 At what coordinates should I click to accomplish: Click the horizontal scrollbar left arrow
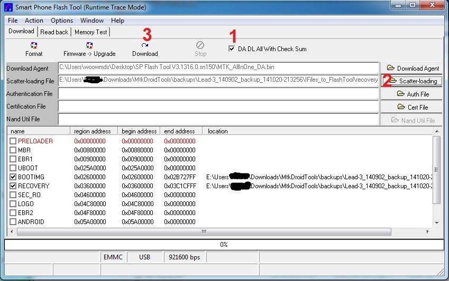[12, 231]
